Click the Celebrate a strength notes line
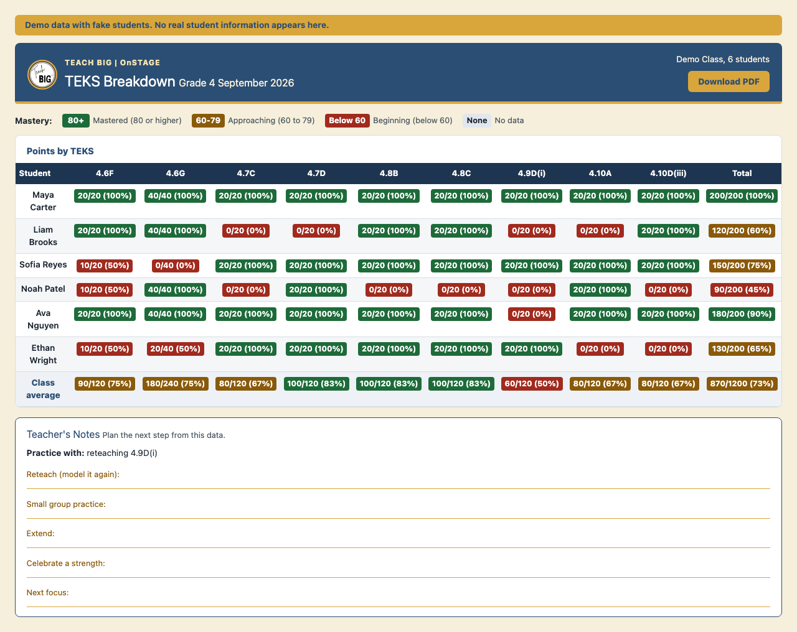 pyautogui.click(x=398, y=567)
